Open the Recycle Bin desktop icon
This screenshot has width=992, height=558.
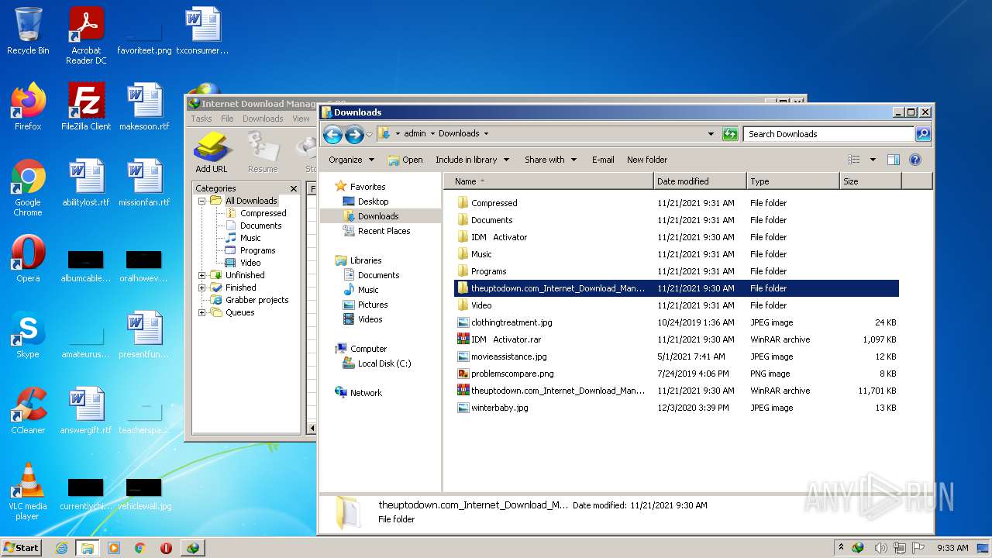pos(28,31)
